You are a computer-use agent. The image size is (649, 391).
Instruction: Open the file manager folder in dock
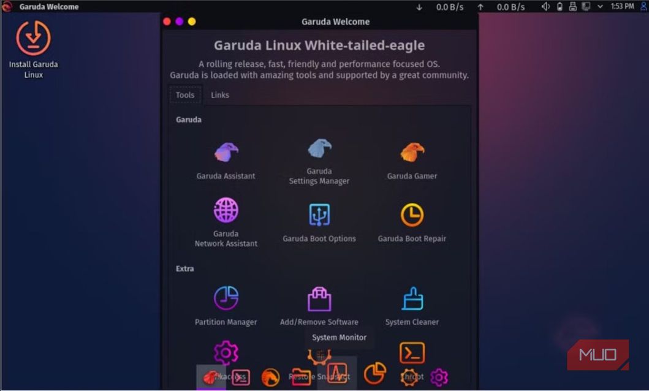tap(301, 377)
